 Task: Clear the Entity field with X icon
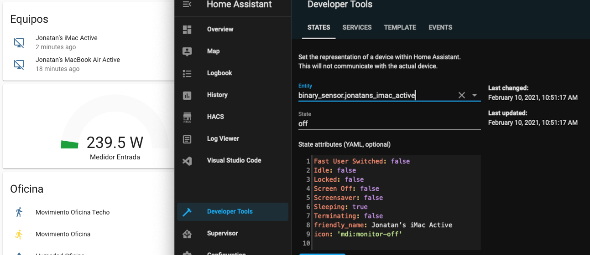click(x=462, y=95)
